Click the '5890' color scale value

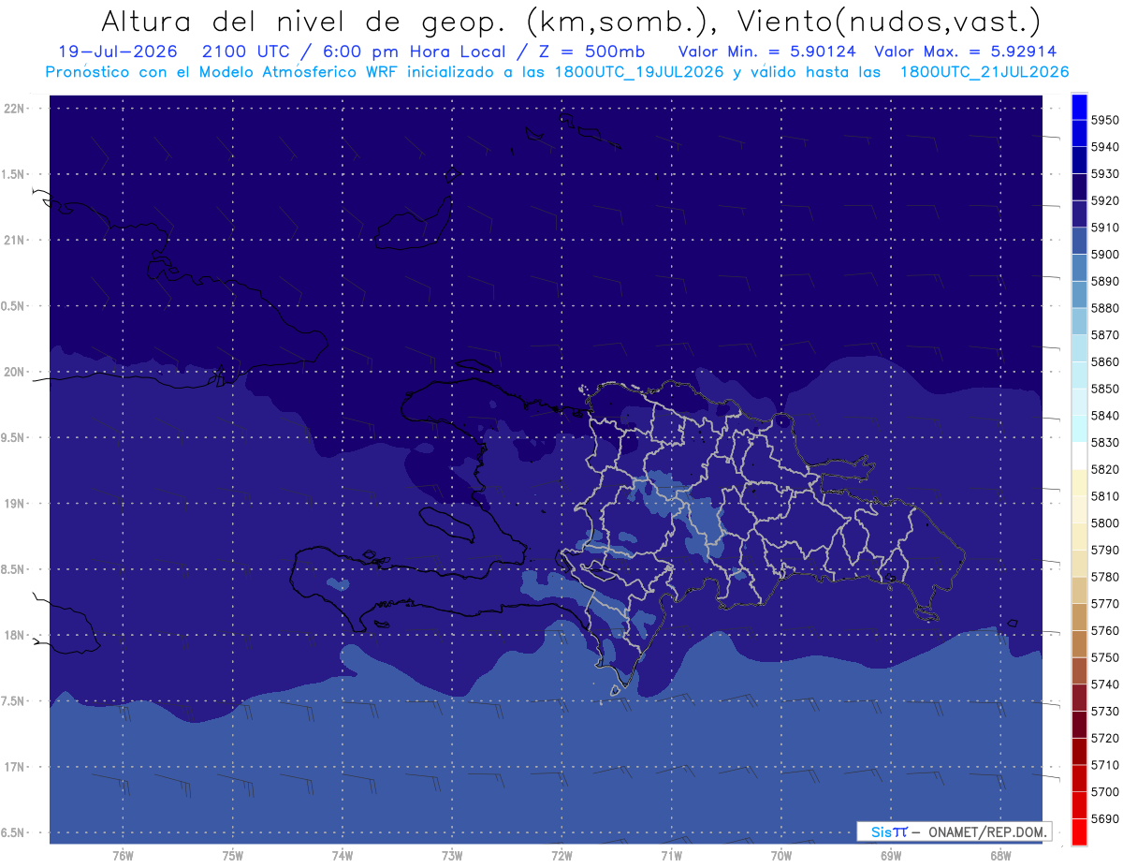(1105, 281)
